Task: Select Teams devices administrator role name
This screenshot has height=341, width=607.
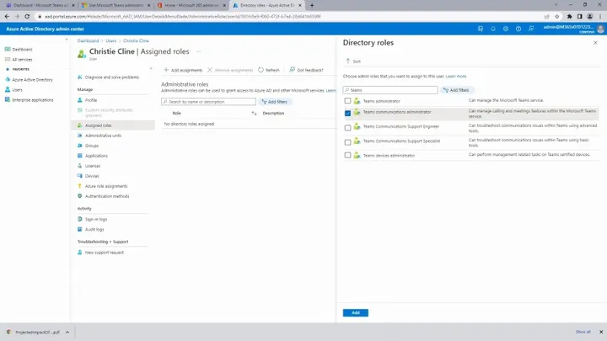Action: click(389, 156)
